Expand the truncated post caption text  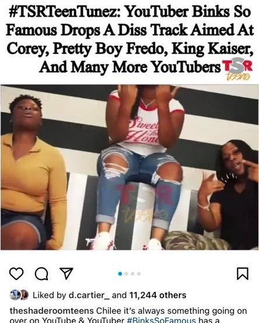[129, 315]
